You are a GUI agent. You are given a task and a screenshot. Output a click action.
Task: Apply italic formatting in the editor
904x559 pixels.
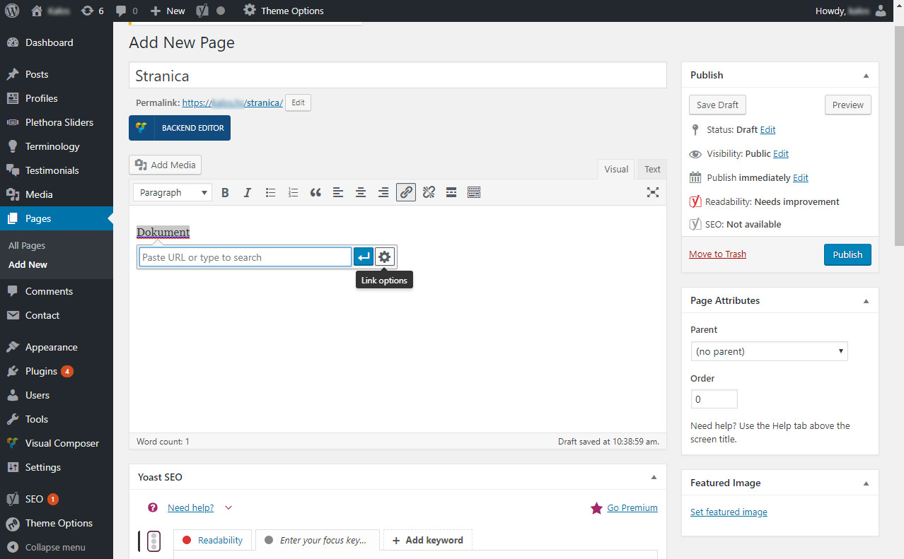248,192
